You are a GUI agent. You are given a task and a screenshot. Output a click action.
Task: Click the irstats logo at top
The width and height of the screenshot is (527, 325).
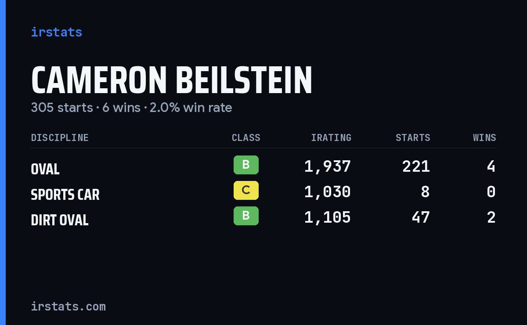pos(56,32)
